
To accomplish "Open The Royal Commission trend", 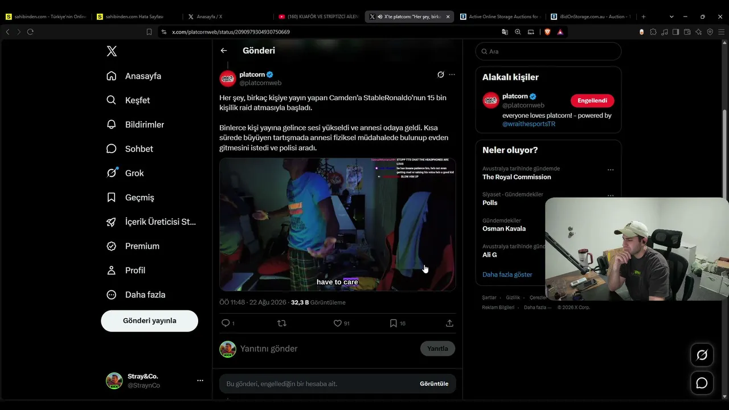I will point(517,177).
